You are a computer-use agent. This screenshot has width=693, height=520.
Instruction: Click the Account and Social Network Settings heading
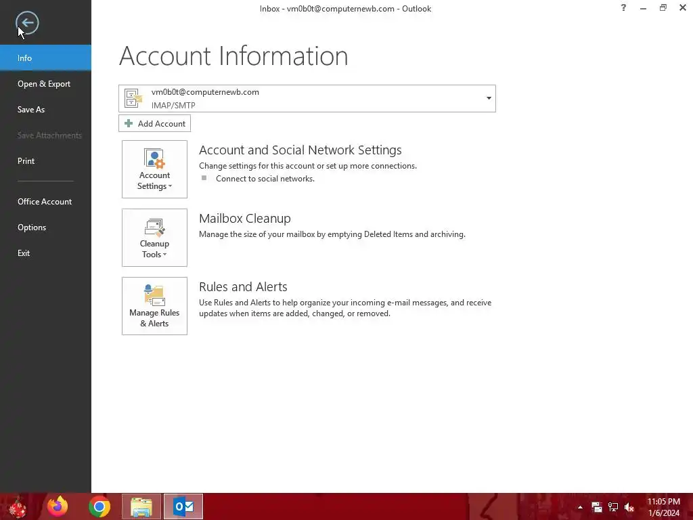pos(300,150)
